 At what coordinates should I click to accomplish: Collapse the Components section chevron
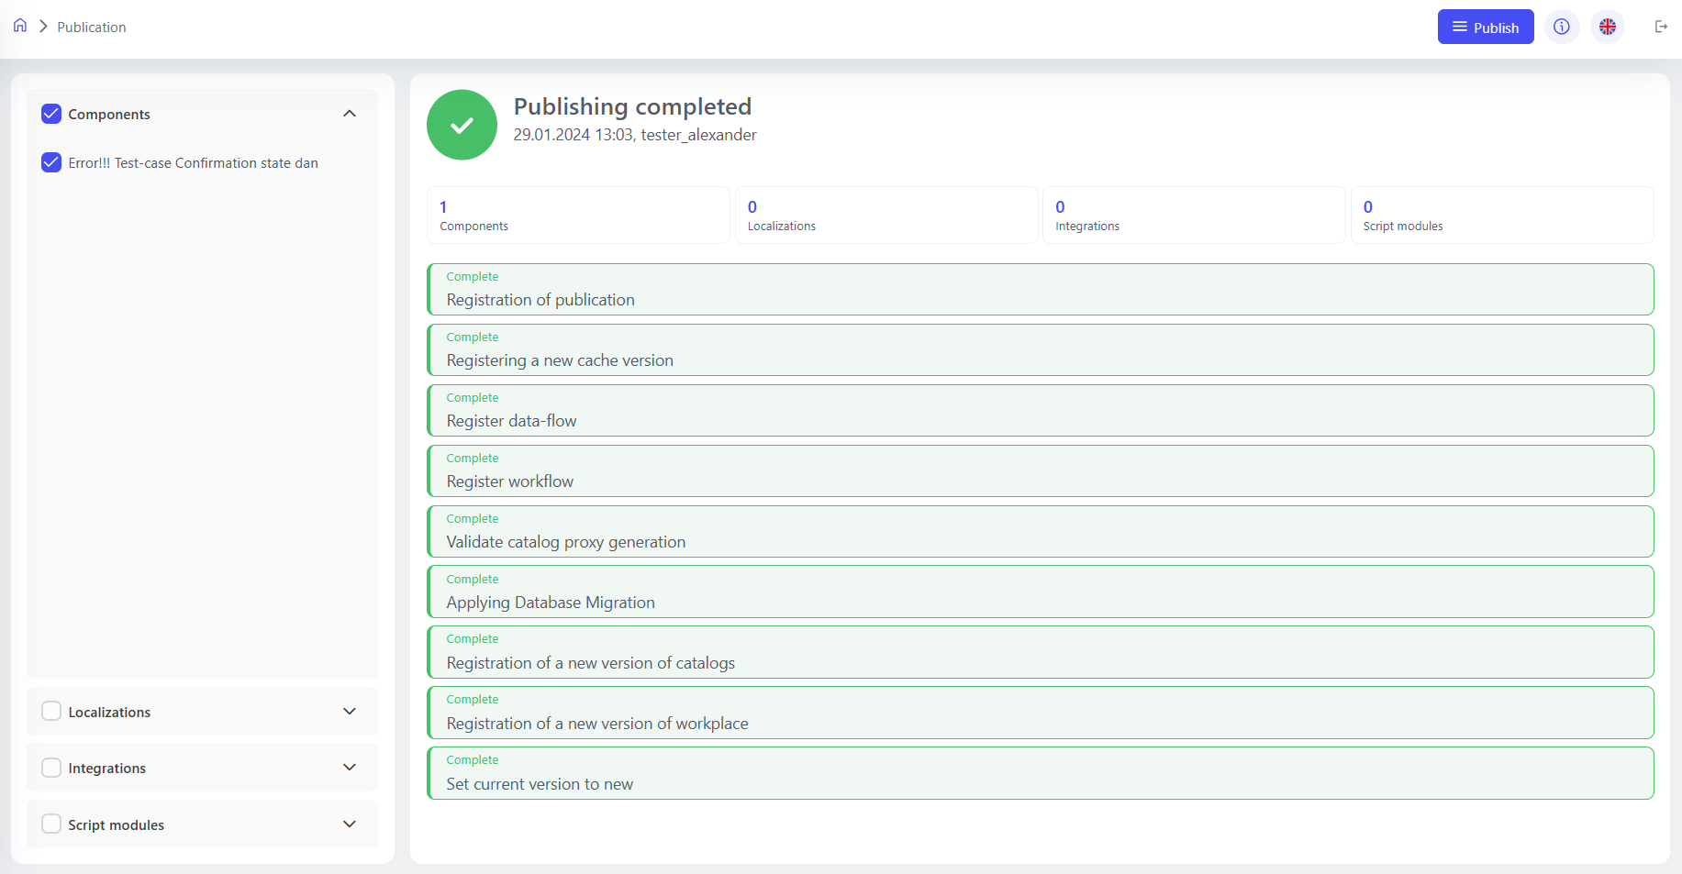pos(350,114)
